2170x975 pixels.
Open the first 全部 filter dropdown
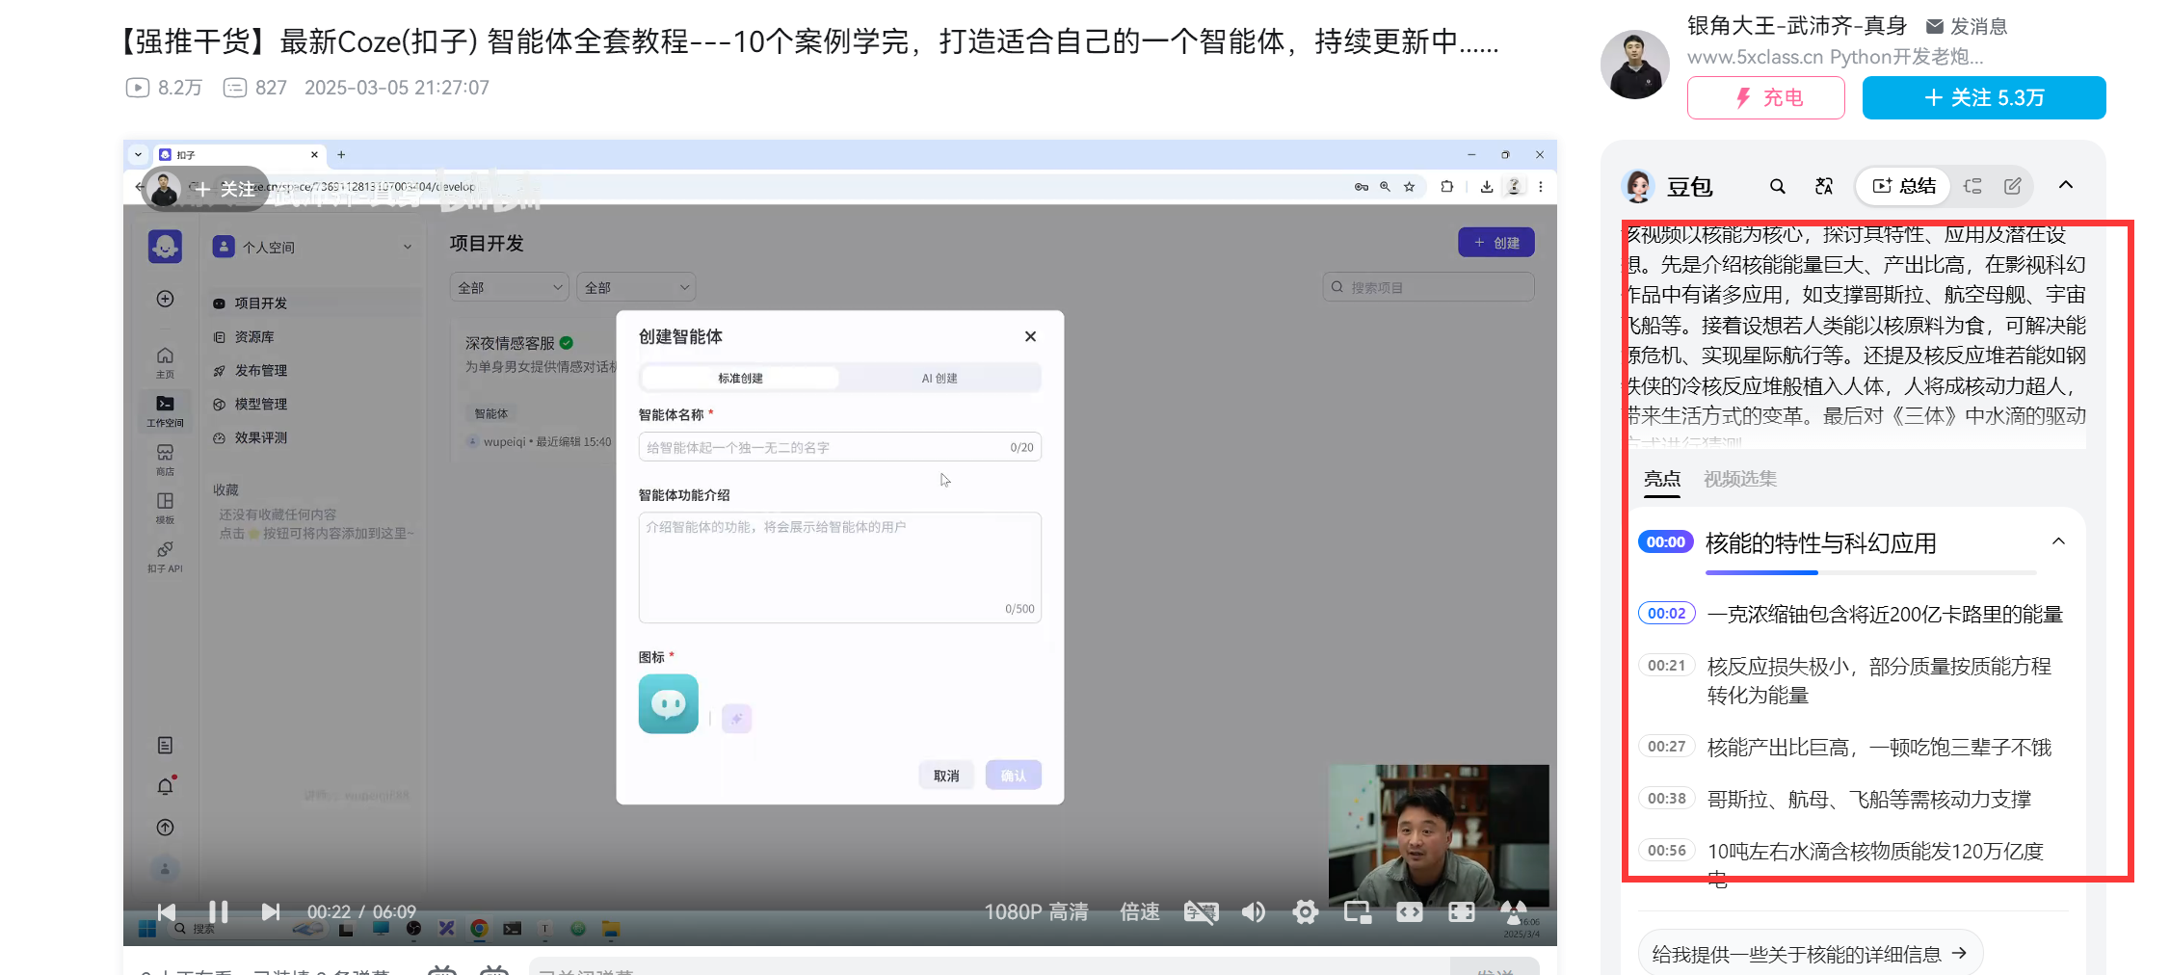510,287
